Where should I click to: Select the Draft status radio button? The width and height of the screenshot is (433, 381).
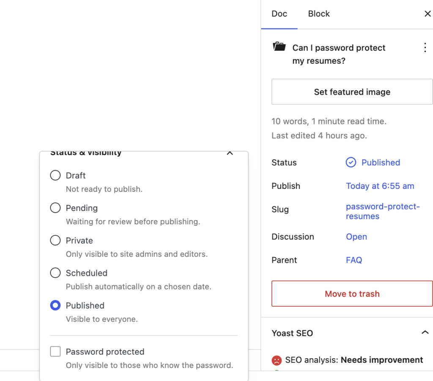(55, 175)
